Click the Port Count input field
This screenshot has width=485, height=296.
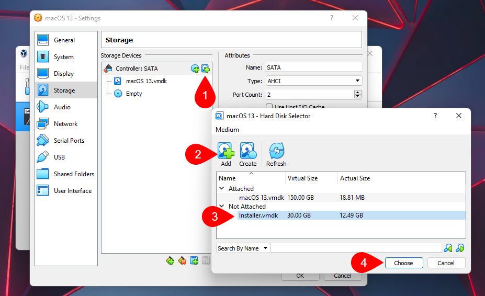(310, 95)
